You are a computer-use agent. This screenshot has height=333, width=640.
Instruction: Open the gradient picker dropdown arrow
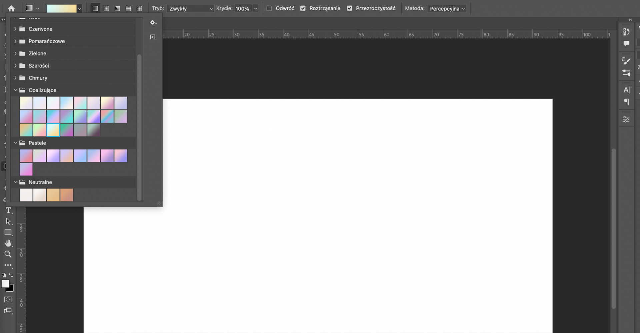(x=80, y=9)
